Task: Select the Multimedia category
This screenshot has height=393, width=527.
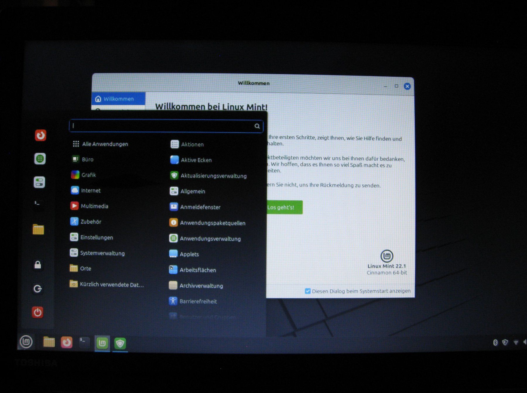Action: [89, 206]
